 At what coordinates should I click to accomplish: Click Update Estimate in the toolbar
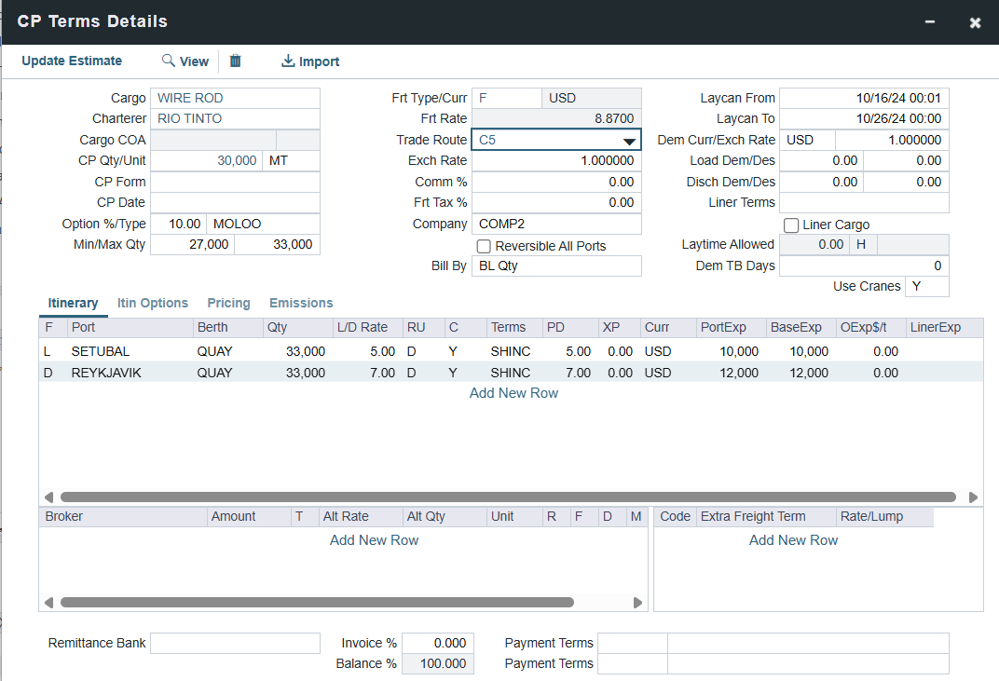pyautogui.click(x=72, y=61)
